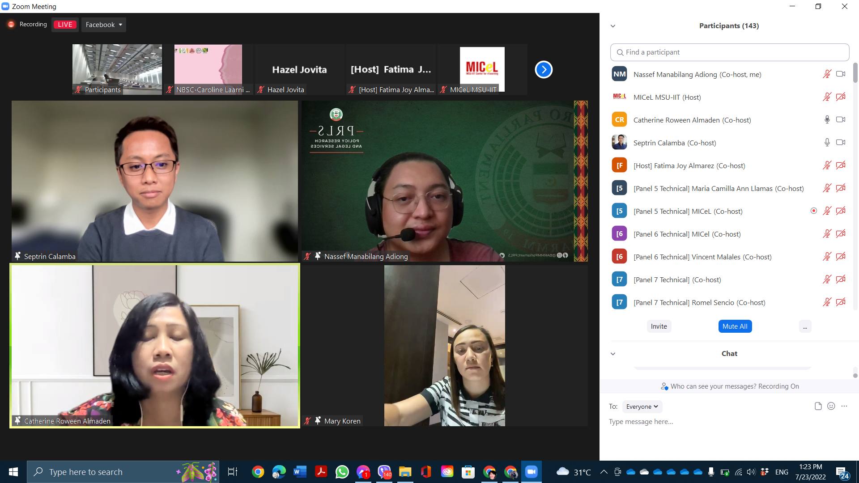Open the chat more options ellipsis
This screenshot has width=859, height=483.
(x=844, y=406)
